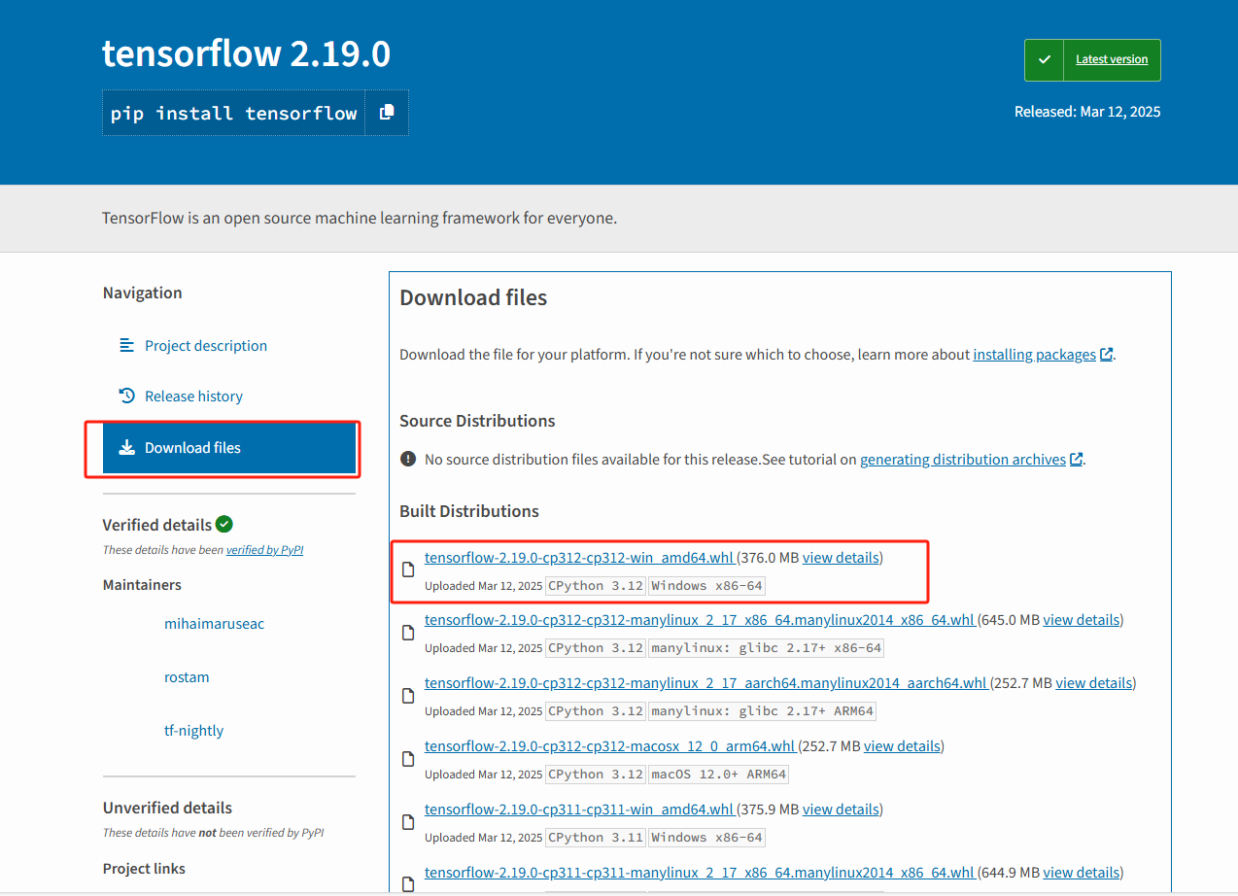Download cp312 manylinux x86_64 wheel

click(x=700, y=620)
